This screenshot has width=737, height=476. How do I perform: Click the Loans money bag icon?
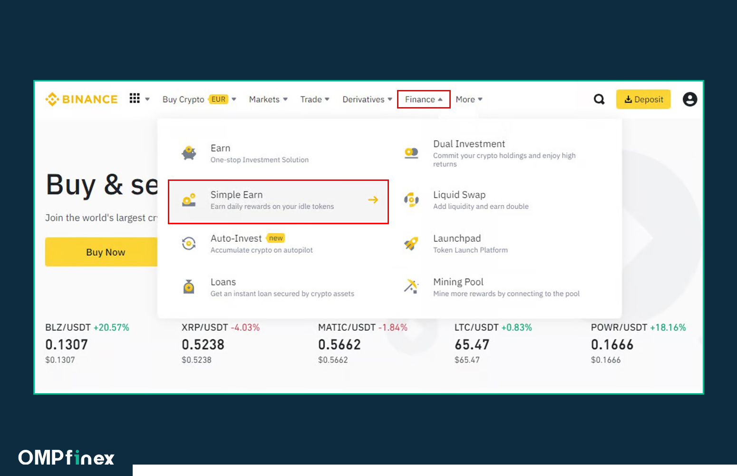(x=189, y=287)
